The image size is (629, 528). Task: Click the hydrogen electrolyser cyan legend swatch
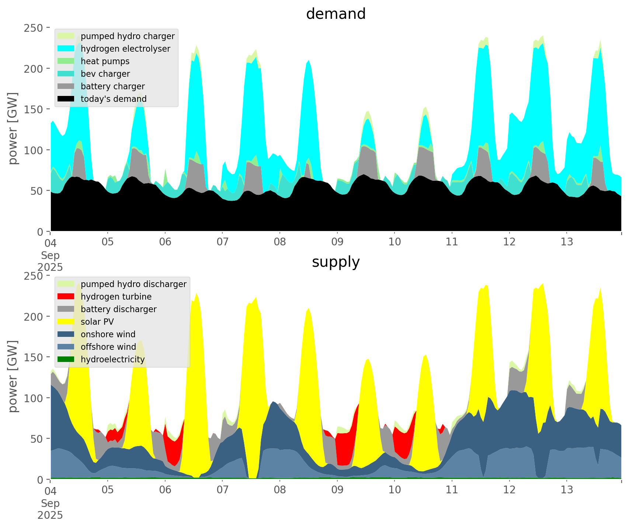[66, 49]
